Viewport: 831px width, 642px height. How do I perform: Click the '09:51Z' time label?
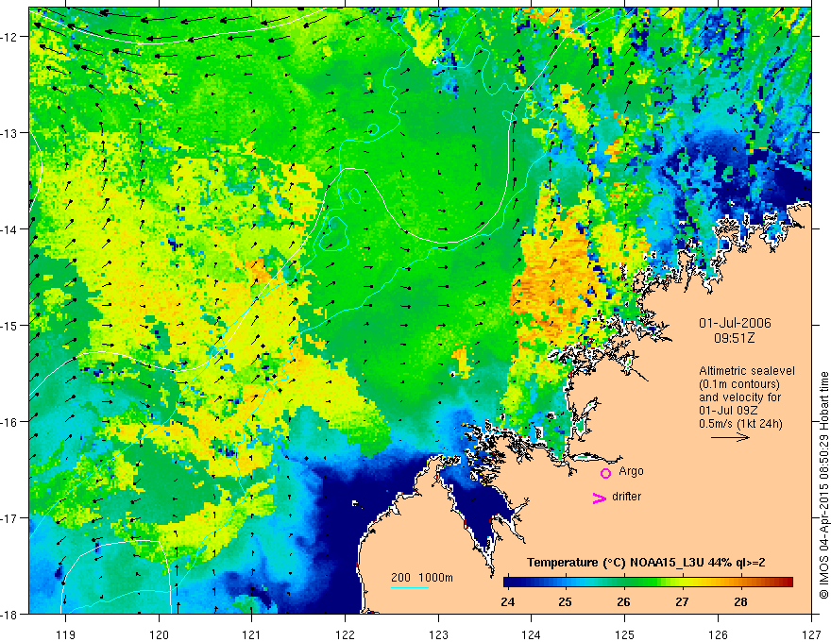coord(734,338)
